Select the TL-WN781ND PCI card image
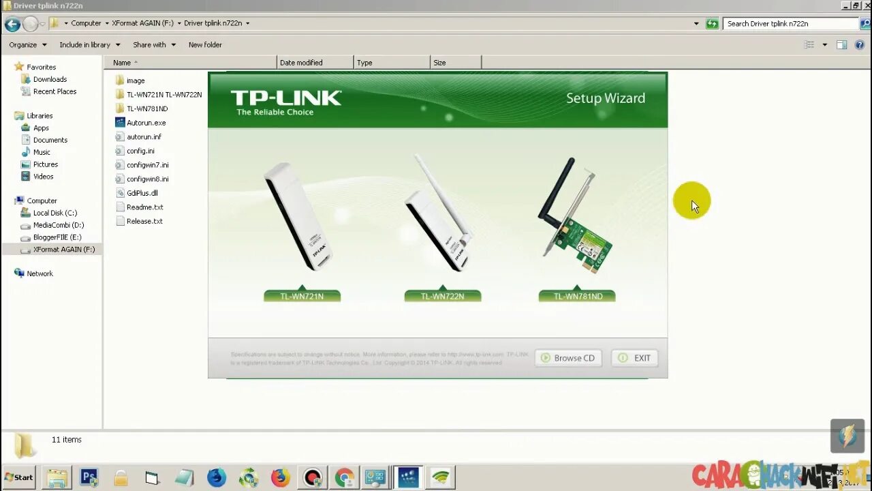 [x=576, y=215]
